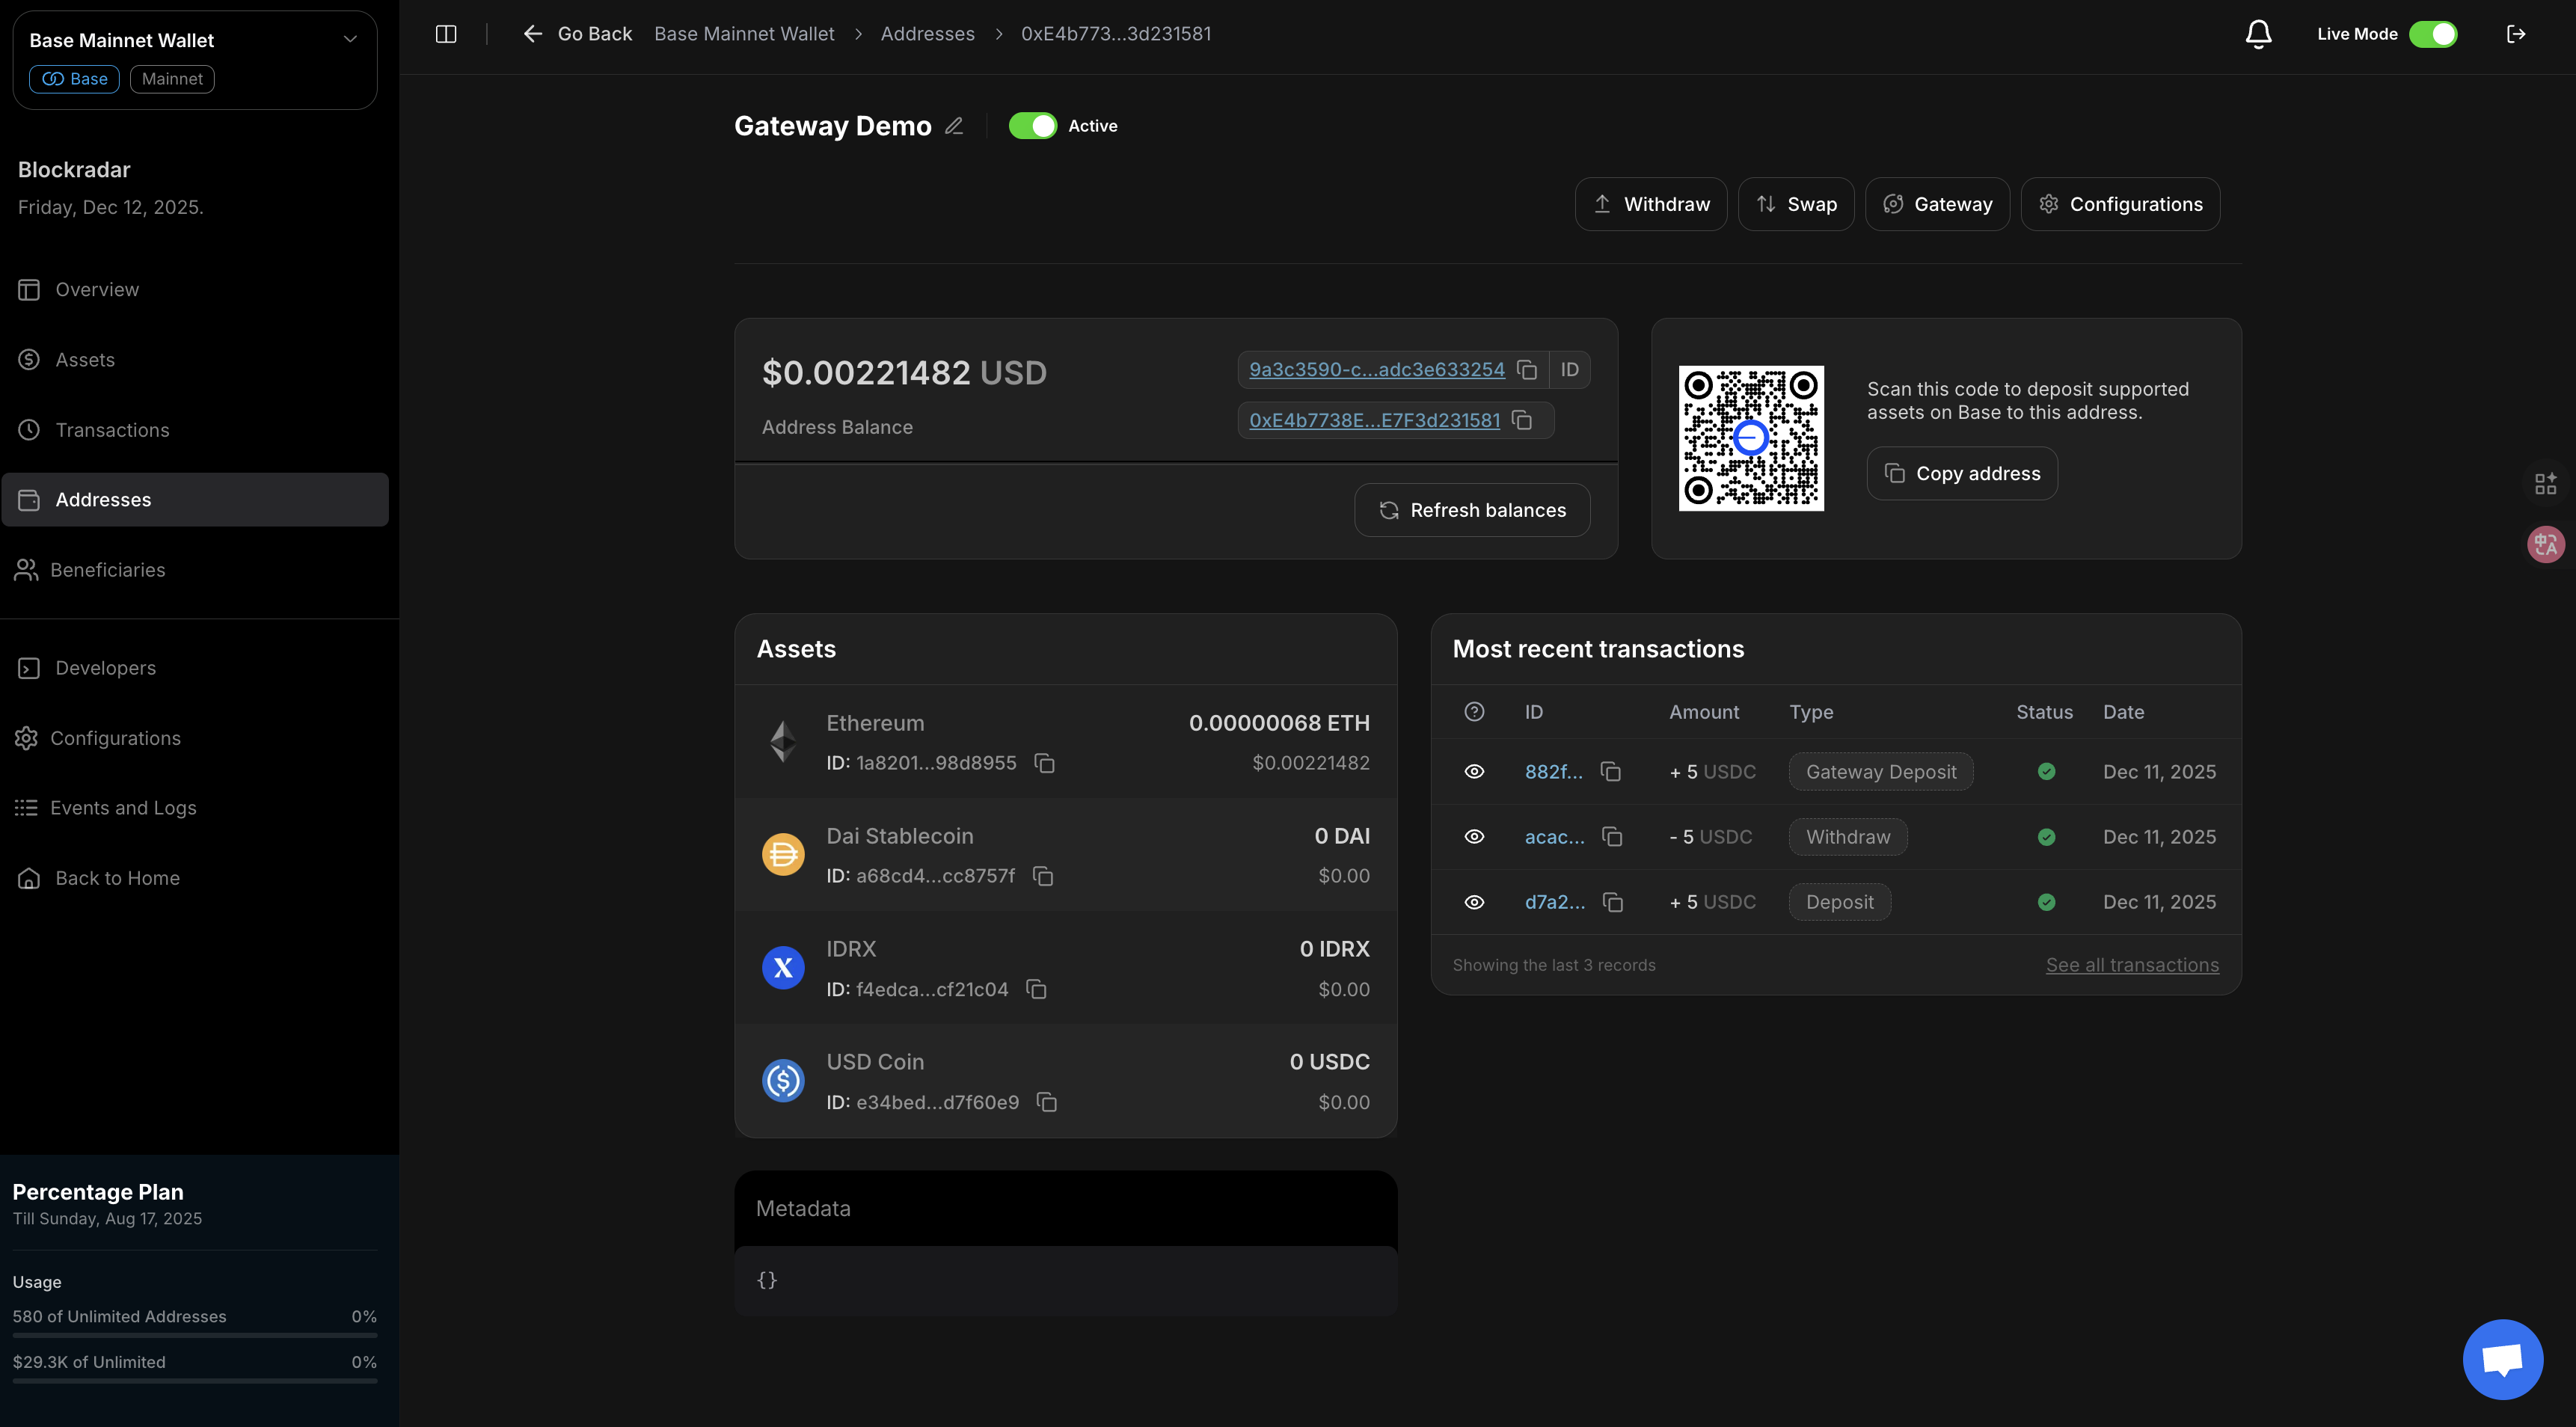This screenshot has height=1427, width=2576.
Task: Open Transactions in the sidebar
Action: click(x=112, y=430)
